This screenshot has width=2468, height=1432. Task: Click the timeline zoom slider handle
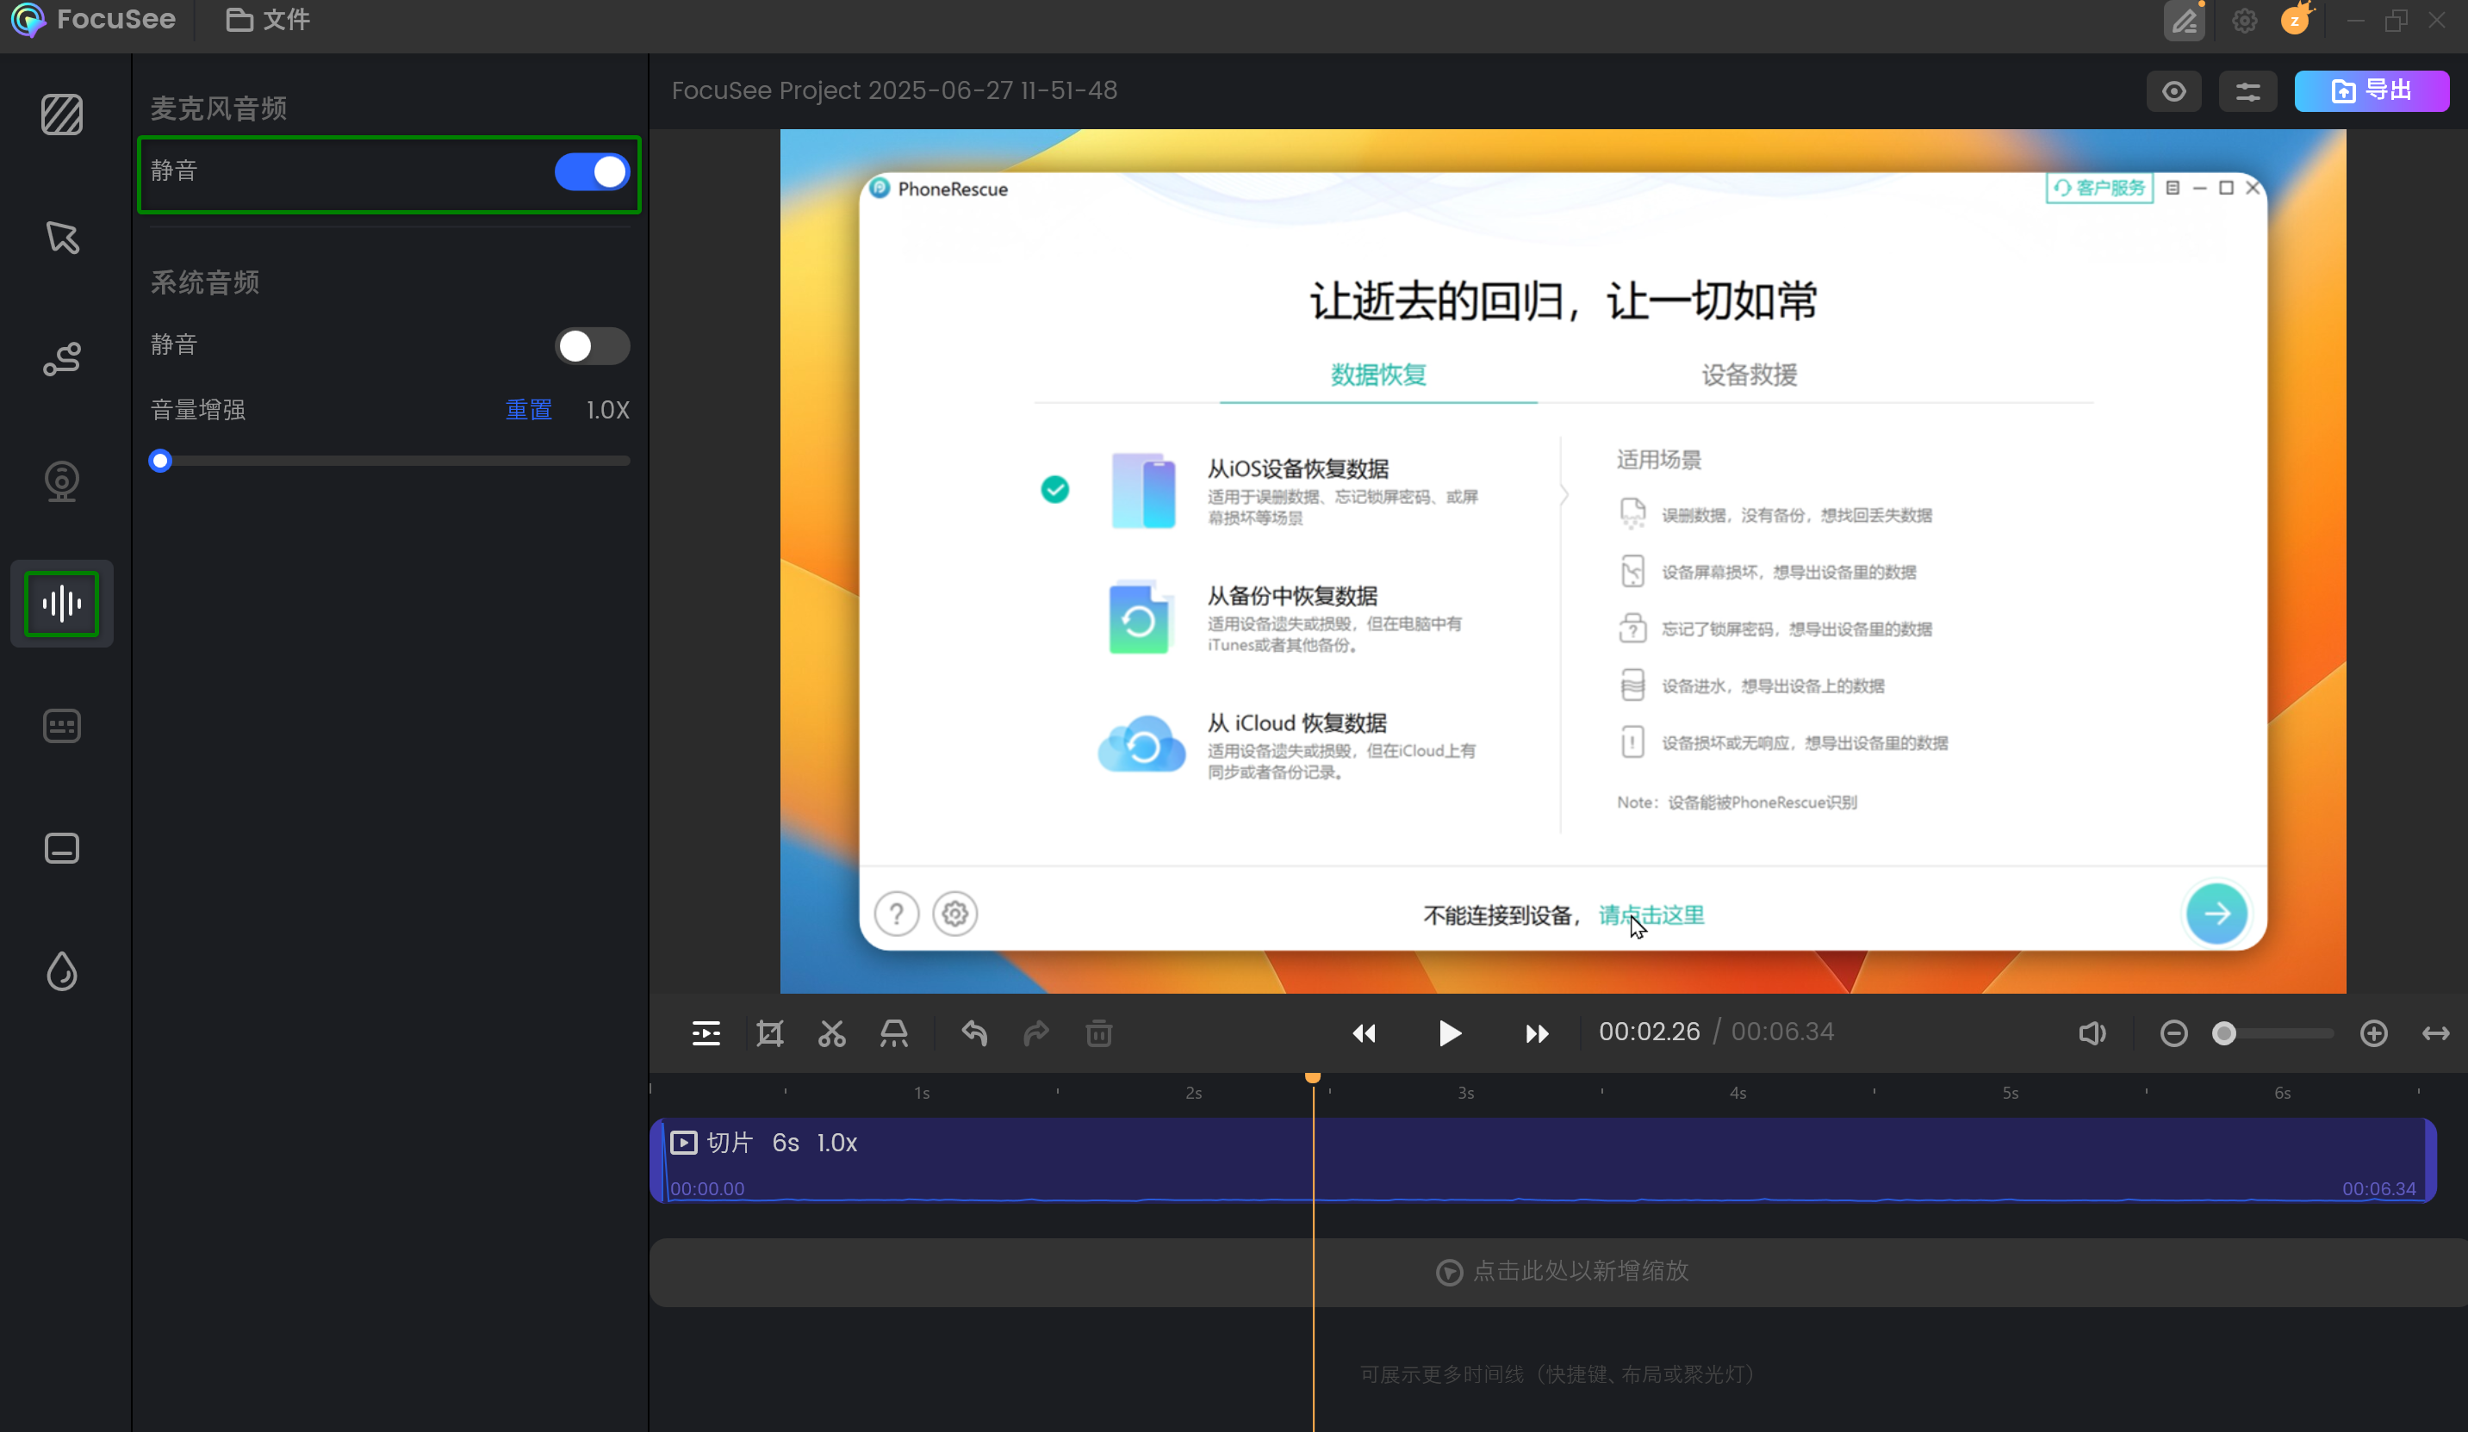pos(2224,1033)
